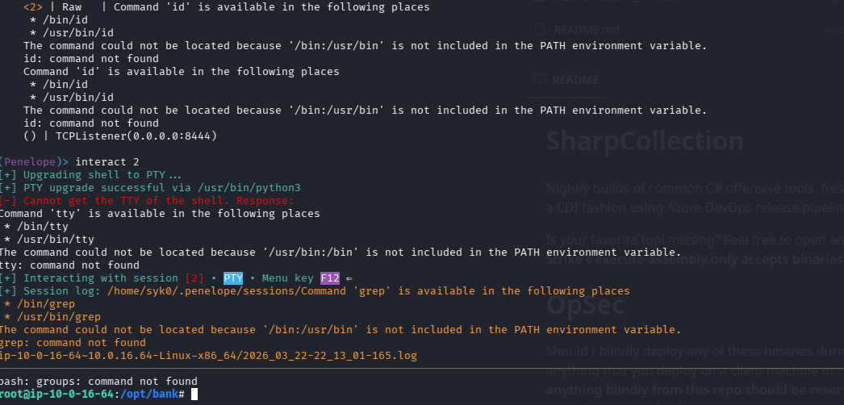Click the orange '* /usr/bin/grep' line

point(52,317)
